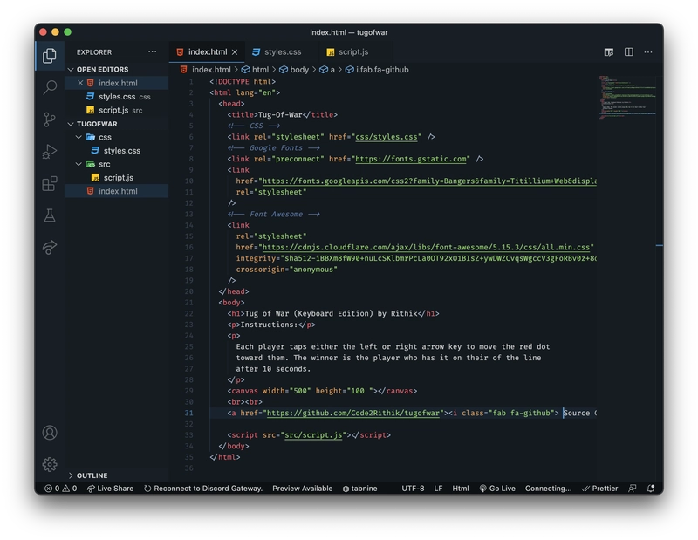Open script.js from Open Editors list
The height and width of the screenshot is (540, 698).
coord(117,110)
